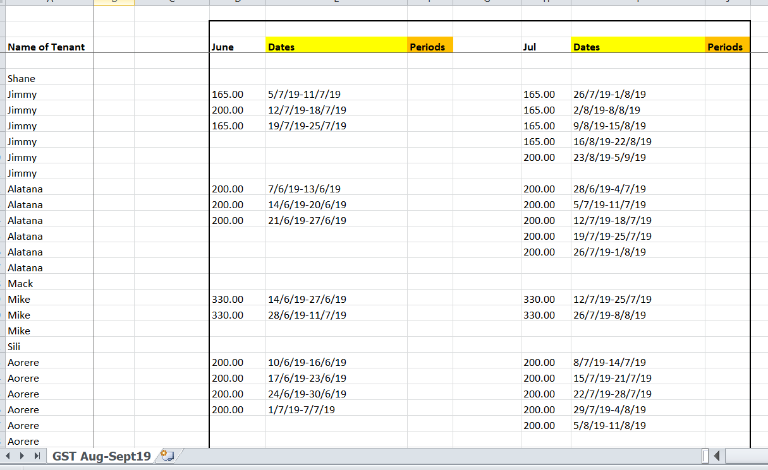Select the cell reading 22/7/19-28/7/19

(638, 392)
